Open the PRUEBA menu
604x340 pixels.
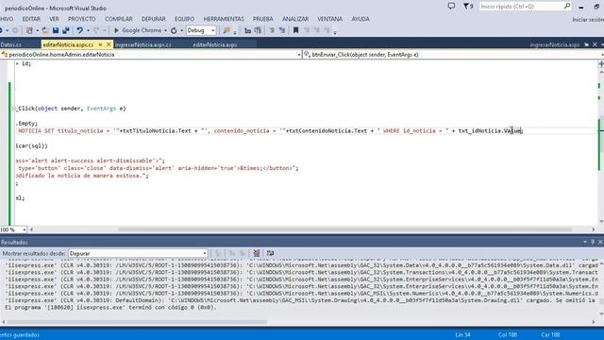point(263,19)
